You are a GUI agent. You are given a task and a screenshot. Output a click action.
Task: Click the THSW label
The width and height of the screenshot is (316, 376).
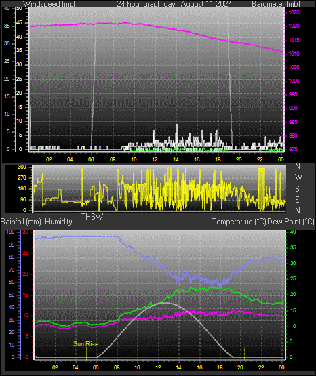tap(92, 217)
